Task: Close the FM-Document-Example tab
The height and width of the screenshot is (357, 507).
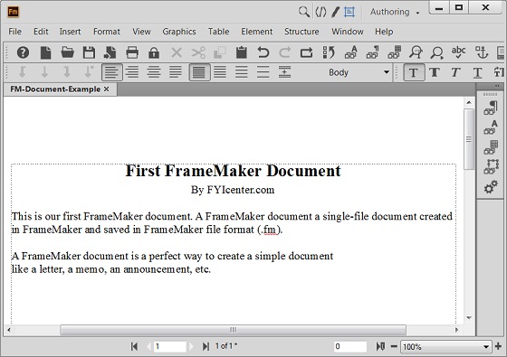Action: 107,89
